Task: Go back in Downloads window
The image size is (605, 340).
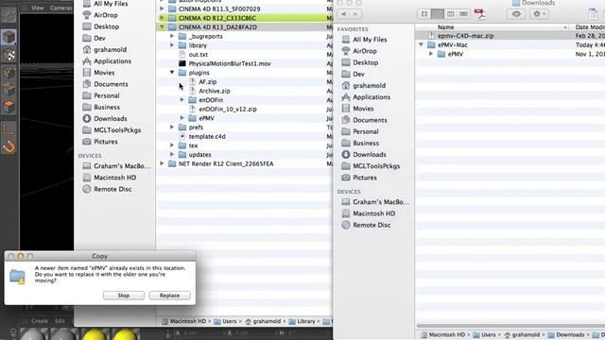Action: coord(343,14)
